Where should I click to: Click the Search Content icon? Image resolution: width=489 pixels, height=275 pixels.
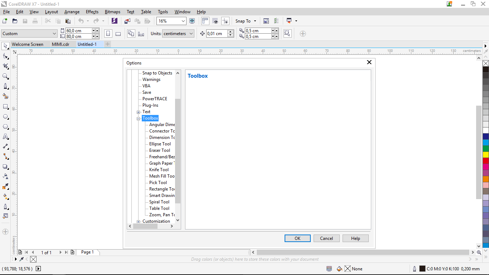(x=114, y=21)
